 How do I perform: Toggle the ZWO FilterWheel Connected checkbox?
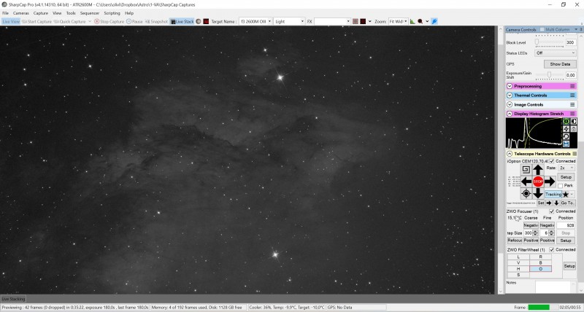[552, 249]
